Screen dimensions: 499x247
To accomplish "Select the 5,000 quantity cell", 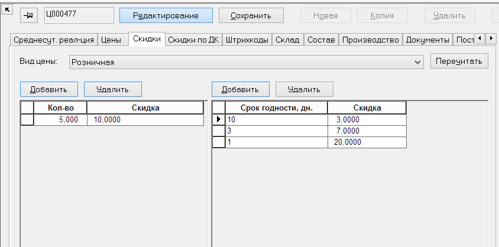I will (60, 120).
